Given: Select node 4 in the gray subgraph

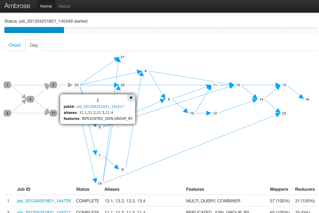Looking at the screenshot, I should pos(30,99).
